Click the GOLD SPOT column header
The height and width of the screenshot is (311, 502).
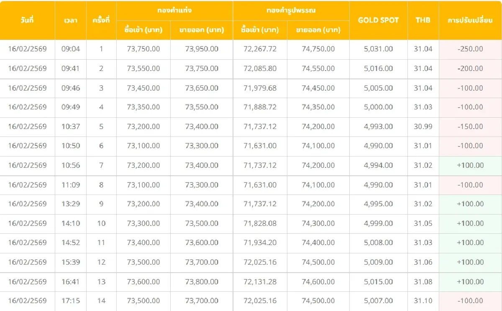378,20
